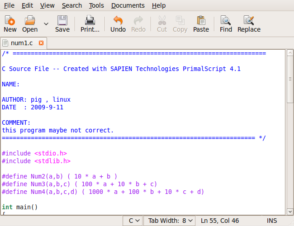
Task: Click the "AUTHOR: pig , linux" line
Action: click(x=36, y=99)
